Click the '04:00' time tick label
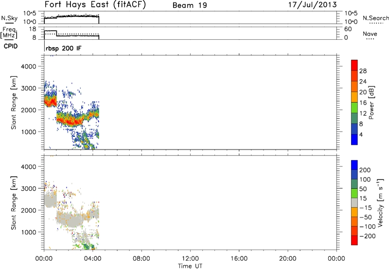 (92, 259)
